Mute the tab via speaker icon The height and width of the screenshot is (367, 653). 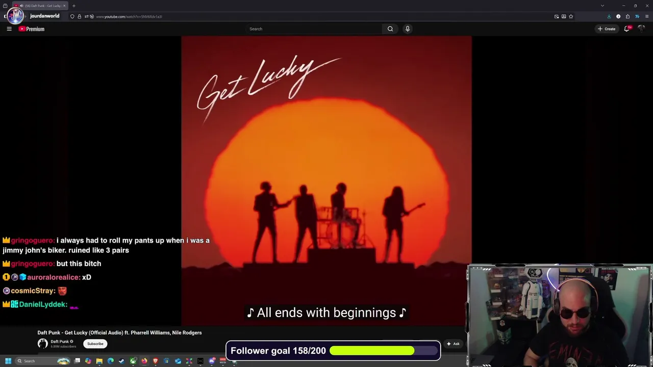21,6
